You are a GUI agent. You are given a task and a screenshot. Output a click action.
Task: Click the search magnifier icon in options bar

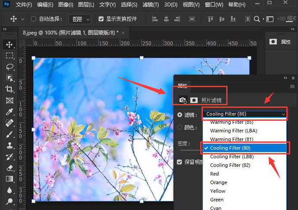pyautogui.click(x=257, y=19)
